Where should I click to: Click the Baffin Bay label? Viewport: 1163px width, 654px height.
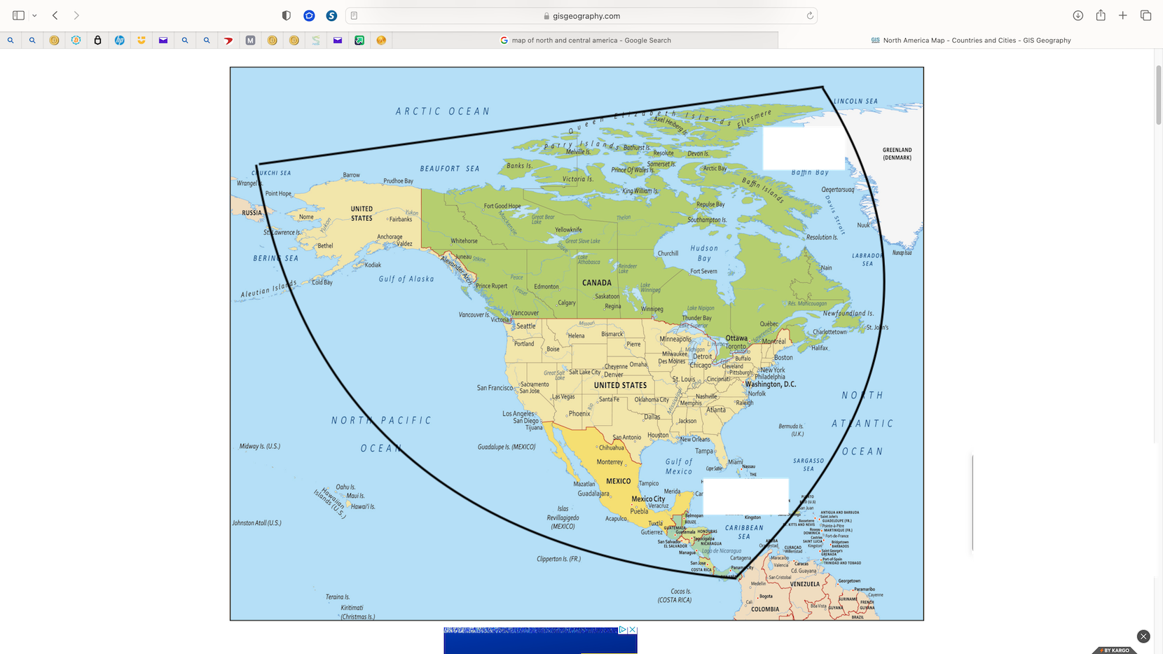tap(810, 172)
